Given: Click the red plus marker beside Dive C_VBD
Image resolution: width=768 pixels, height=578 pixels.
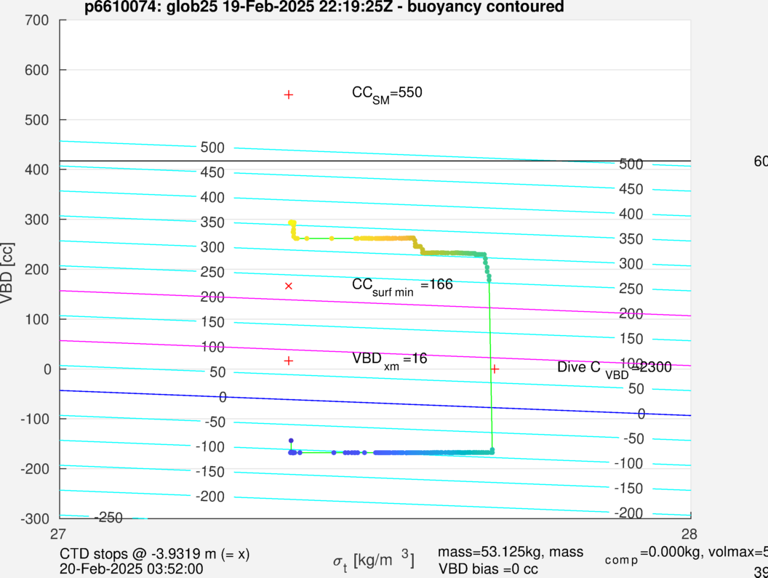Looking at the screenshot, I should 495,369.
